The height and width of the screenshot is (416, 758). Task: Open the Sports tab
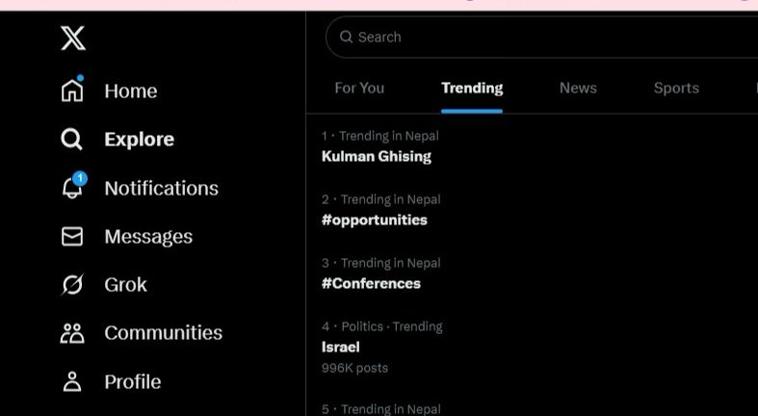(676, 88)
